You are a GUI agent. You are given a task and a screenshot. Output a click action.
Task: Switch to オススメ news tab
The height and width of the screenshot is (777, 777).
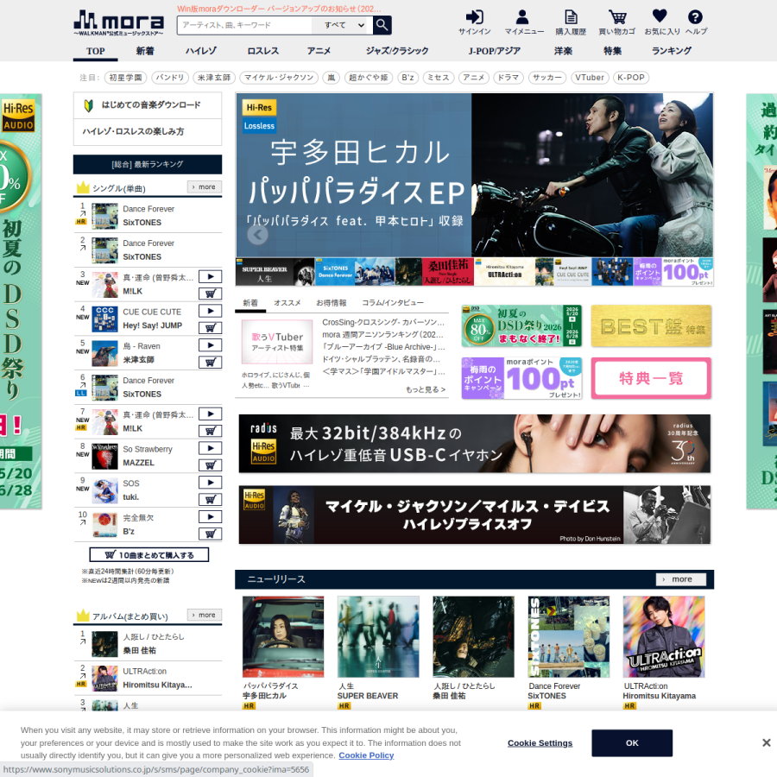tap(287, 303)
